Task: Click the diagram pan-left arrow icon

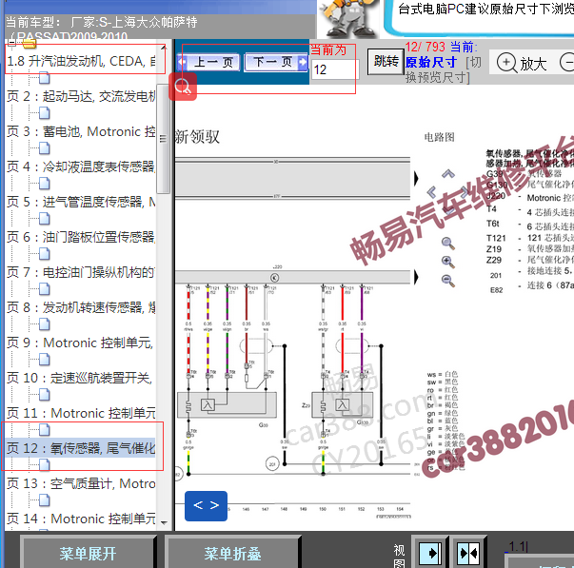Action: click(x=432, y=192)
